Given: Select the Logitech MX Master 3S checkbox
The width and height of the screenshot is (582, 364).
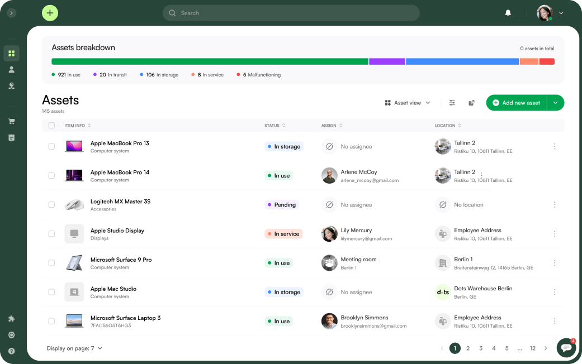Looking at the screenshot, I should pos(51,205).
